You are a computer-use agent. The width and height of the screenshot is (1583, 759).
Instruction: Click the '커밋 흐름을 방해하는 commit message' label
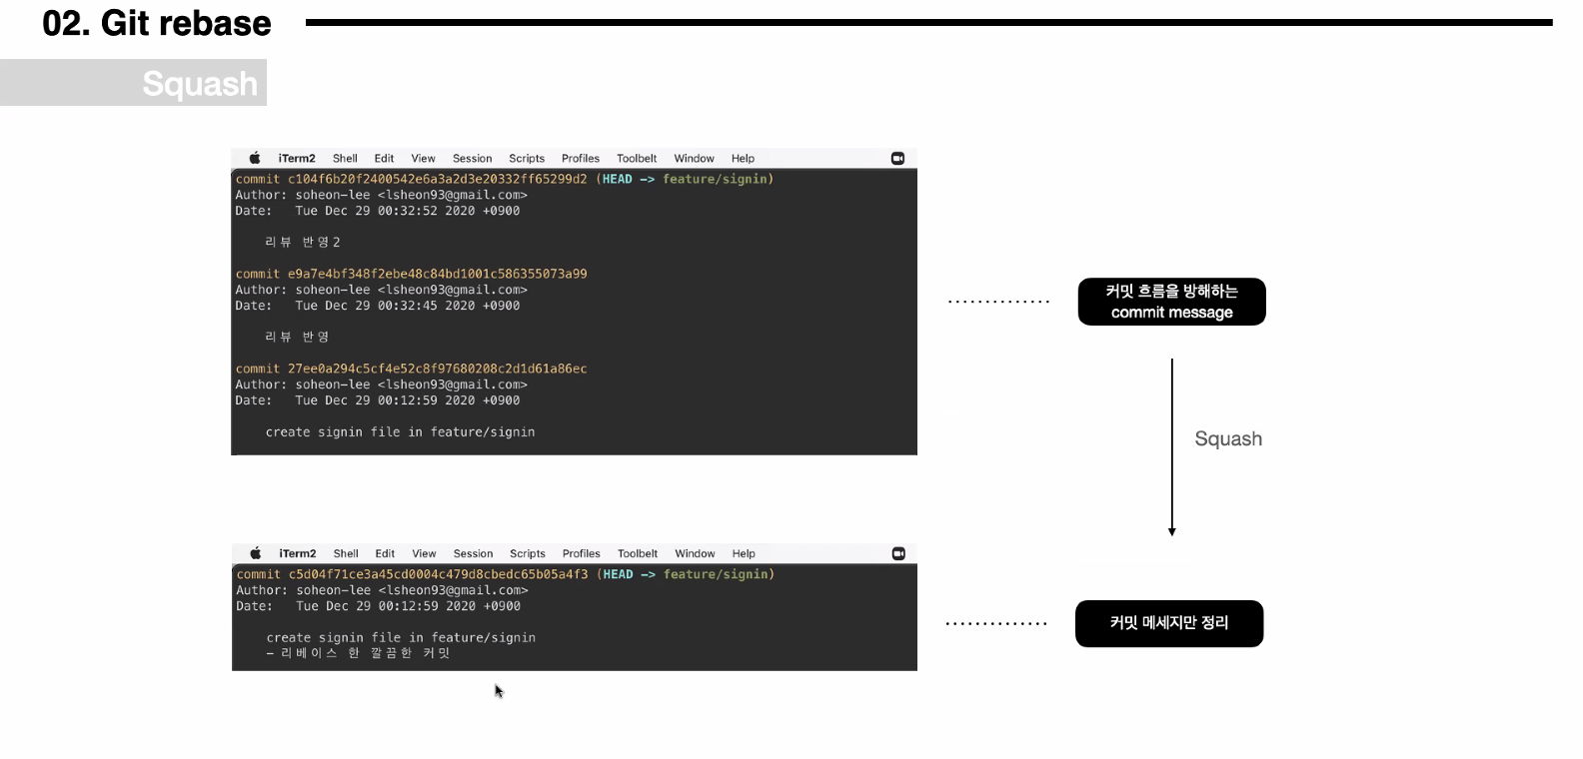tap(1172, 302)
